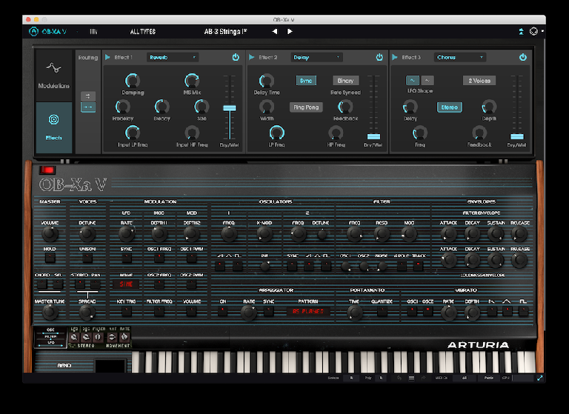Image resolution: width=569 pixels, height=414 pixels.
Task: Enable the Arpeggiator ON switch
Action: coord(222,311)
